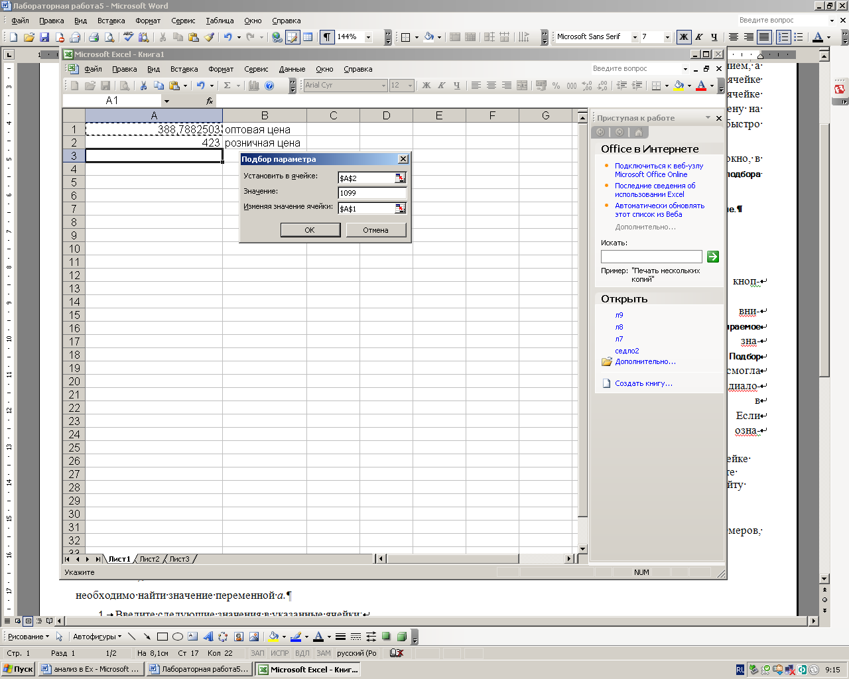Click Excel's Chart Wizard icon

click(253, 86)
